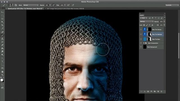180x101 pixels.
Task: Switch to GOT Image Pack.psd tab
Action: [65, 8]
